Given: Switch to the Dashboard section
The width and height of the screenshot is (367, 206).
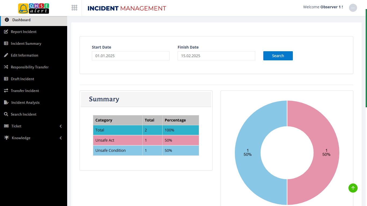Looking at the screenshot, I should pyautogui.click(x=21, y=20).
